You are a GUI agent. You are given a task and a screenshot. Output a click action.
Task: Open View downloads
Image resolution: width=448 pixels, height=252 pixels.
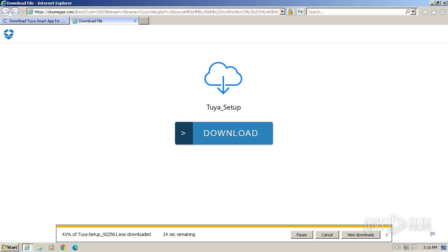(x=360, y=235)
